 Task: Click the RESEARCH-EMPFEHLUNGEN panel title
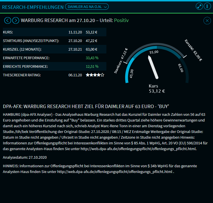(33, 7)
